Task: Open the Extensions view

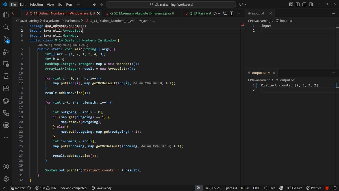Action: point(6,88)
